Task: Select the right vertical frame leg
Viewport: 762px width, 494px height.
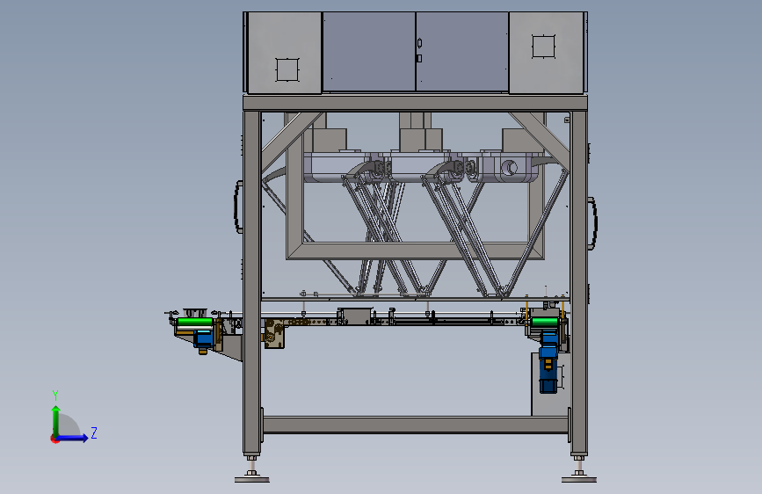Action: (579, 283)
